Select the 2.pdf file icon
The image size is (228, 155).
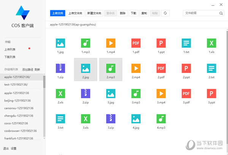tap(161, 68)
